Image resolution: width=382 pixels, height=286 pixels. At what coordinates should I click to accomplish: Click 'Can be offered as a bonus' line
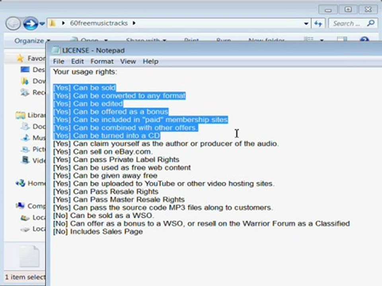click(x=111, y=112)
